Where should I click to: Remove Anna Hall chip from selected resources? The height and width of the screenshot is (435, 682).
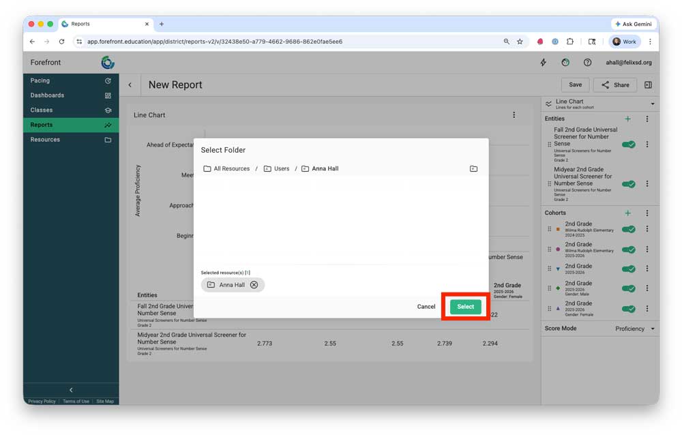pyautogui.click(x=254, y=285)
